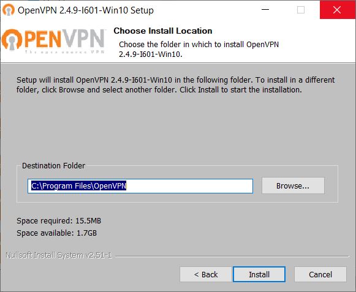Cancel the OpenVPN setup

[320, 274]
